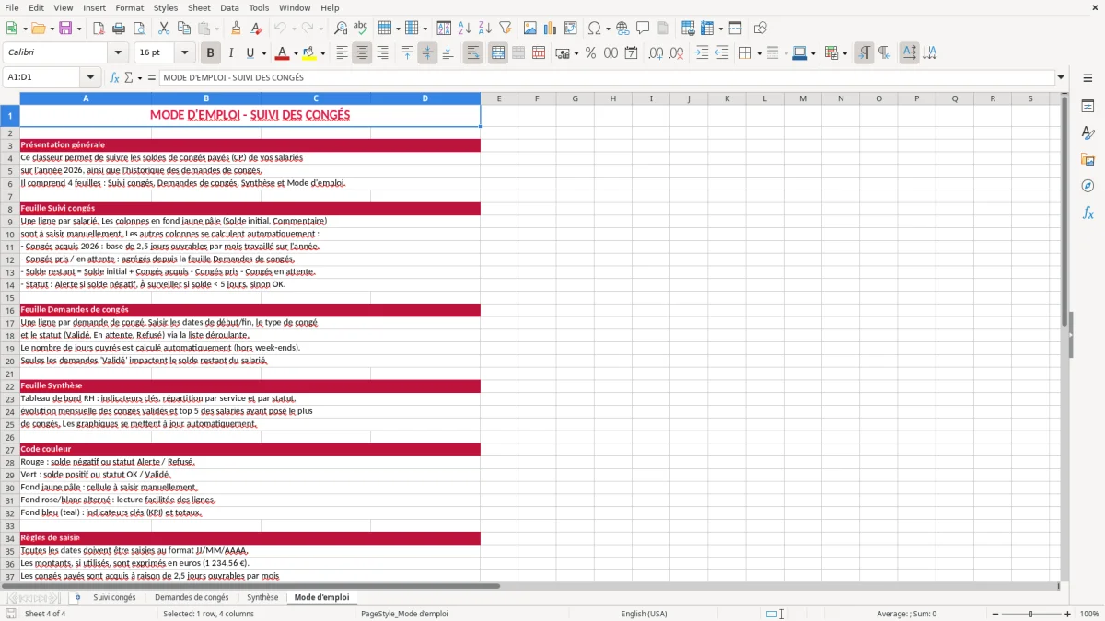Viewport: 1105px width, 621px height.
Task: Open the Sheet menu
Action: tap(199, 7)
